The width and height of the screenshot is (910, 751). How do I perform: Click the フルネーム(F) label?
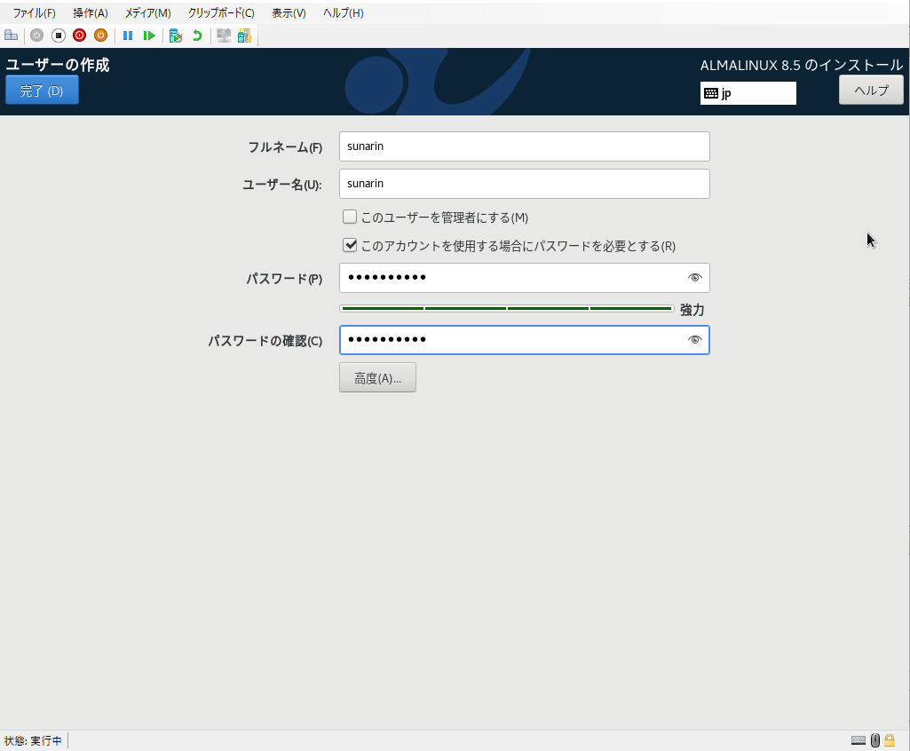coord(285,147)
